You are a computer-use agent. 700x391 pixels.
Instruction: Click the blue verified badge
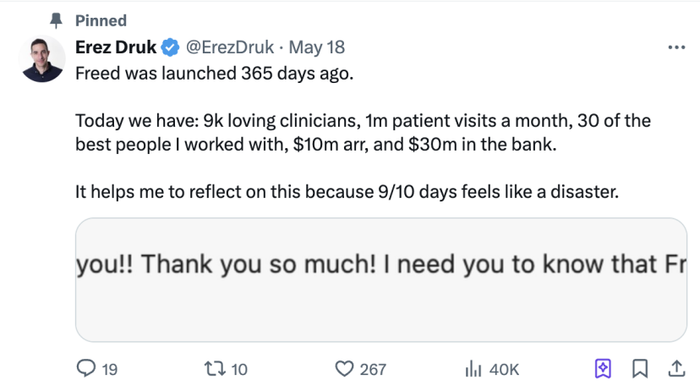170,47
